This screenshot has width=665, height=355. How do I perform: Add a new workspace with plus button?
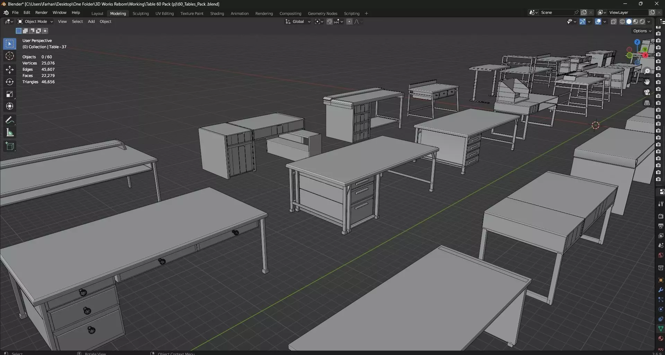366,14
